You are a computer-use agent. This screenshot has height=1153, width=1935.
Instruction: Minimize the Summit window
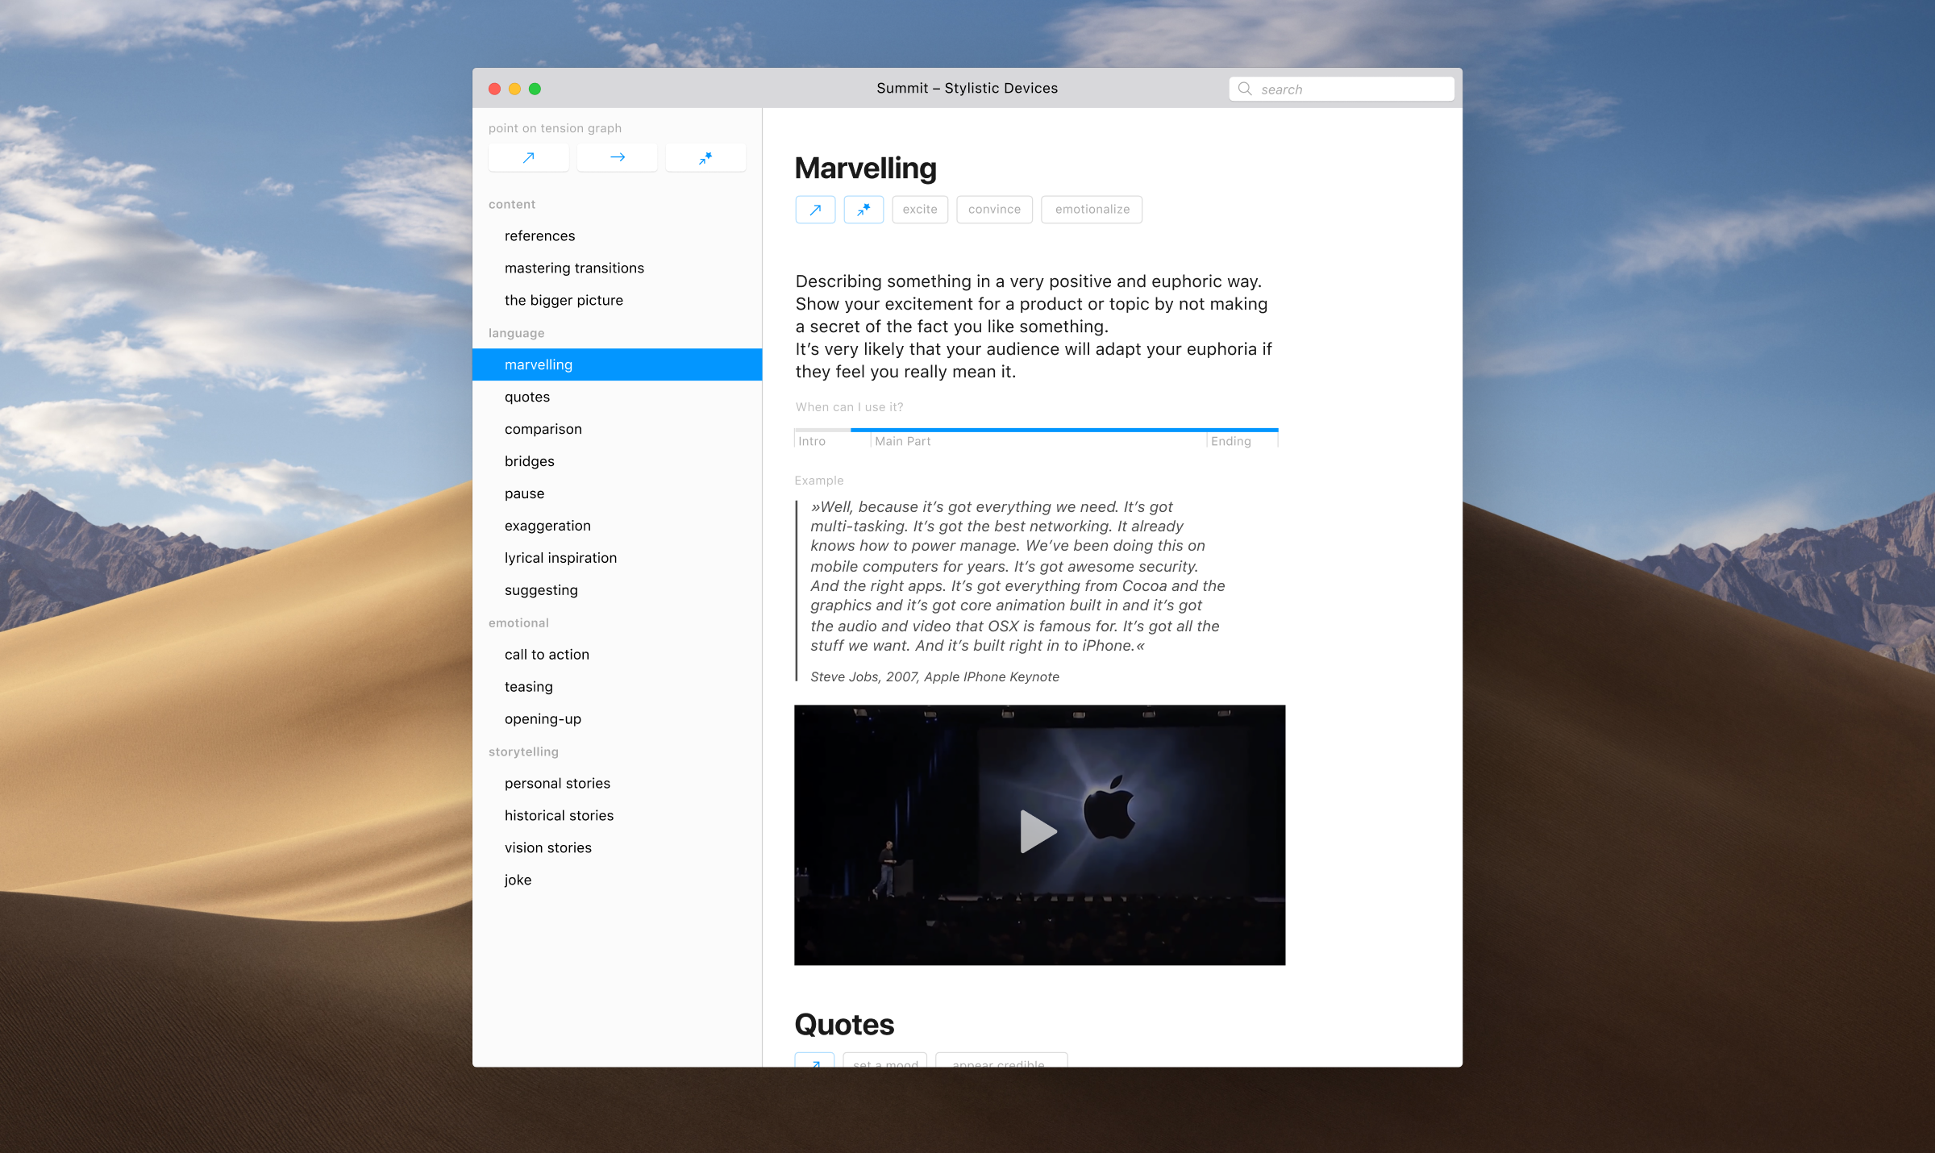pyautogui.click(x=514, y=89)
